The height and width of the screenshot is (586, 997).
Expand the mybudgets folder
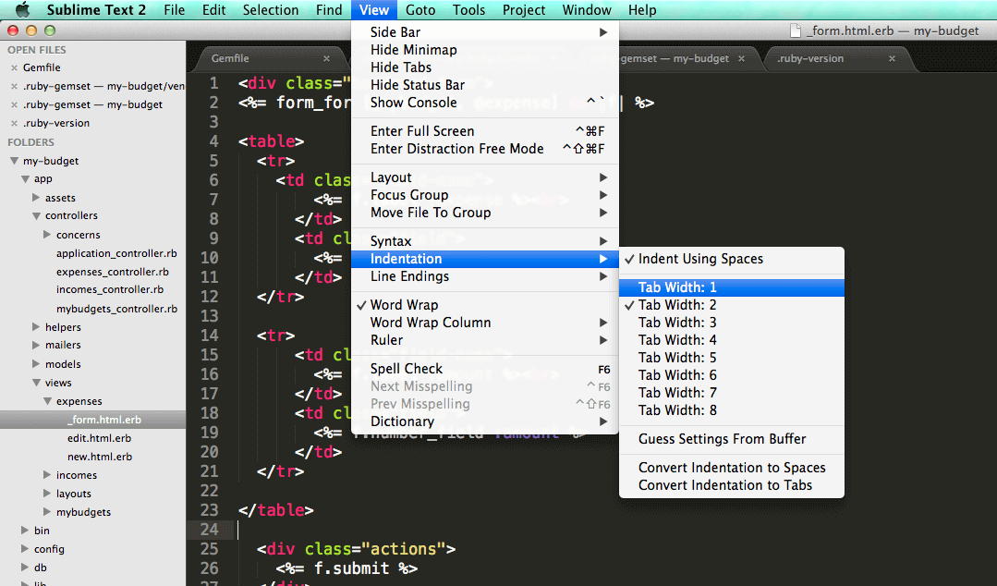tap(47, 511)
